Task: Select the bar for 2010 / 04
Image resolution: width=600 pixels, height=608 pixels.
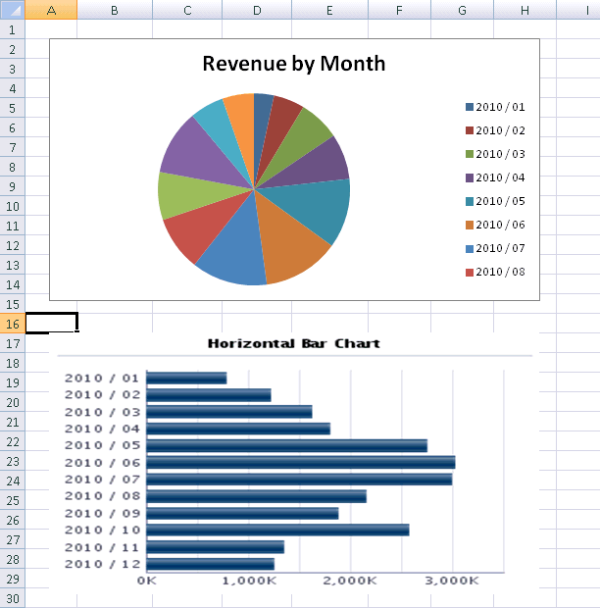Action: point(238,429)
